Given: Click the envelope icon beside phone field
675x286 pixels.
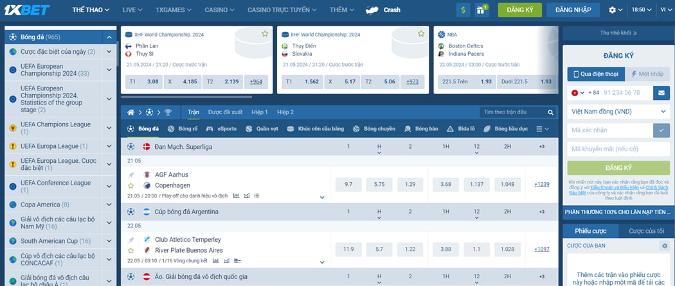Looking at the screenshot, I should (x=661, y=93).
